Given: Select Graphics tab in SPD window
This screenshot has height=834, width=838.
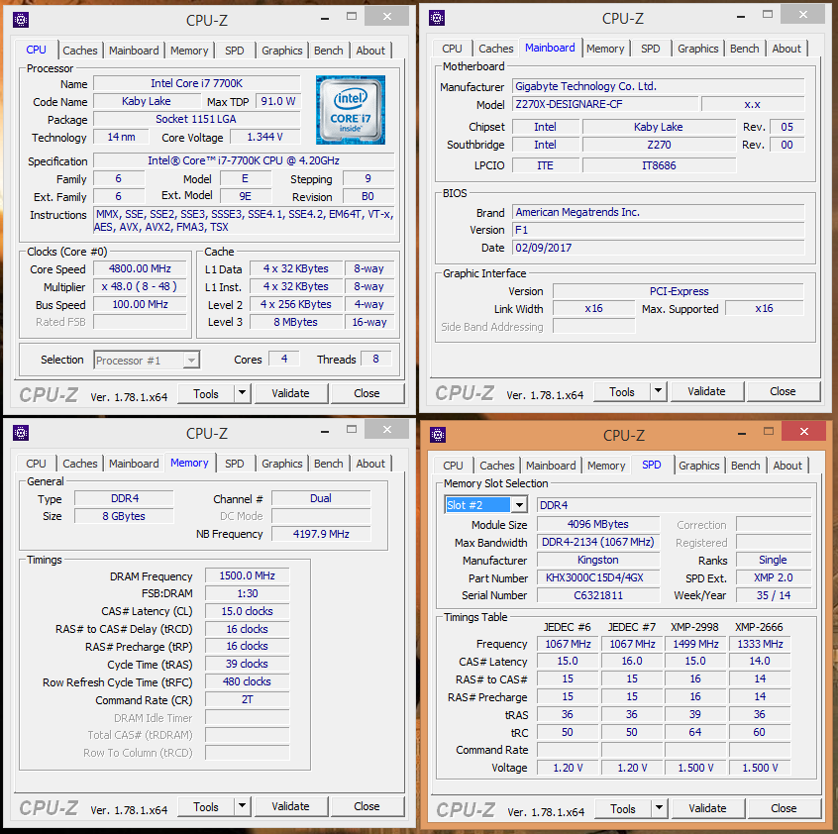Looking at the screenshot, I should pyautogui.click(x=698, y=466).
